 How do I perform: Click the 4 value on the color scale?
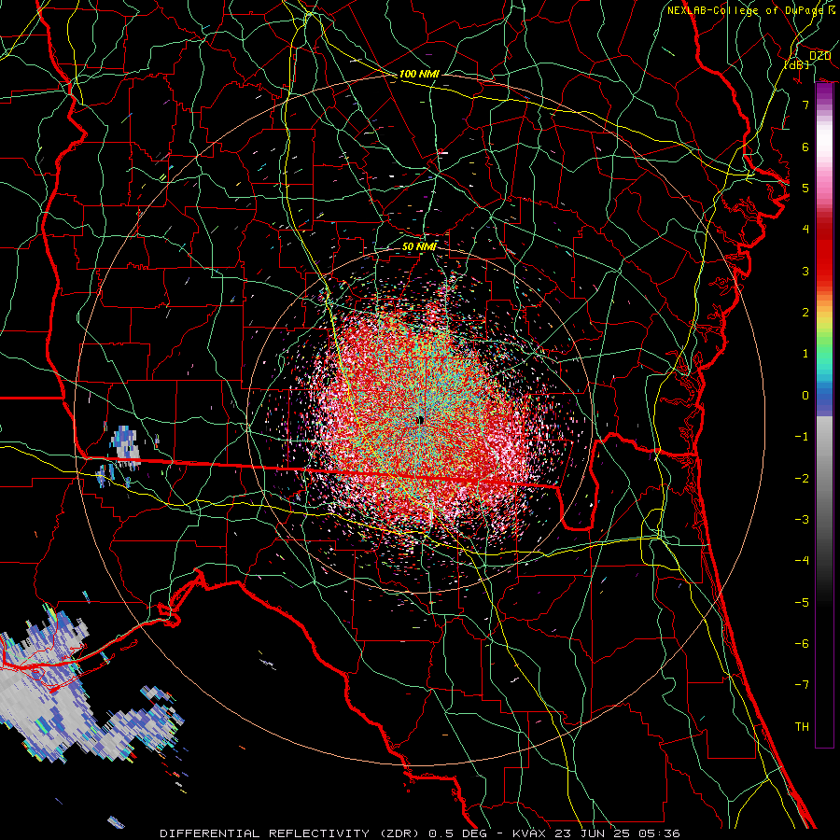click(805, 230)
